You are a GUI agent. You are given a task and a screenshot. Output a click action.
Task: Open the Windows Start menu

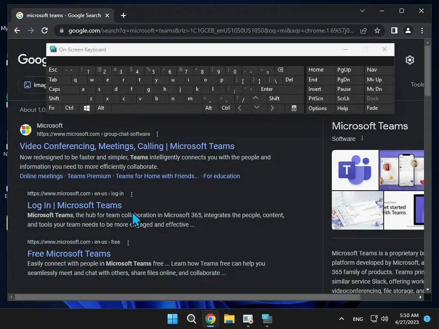(x=172, y=319)
